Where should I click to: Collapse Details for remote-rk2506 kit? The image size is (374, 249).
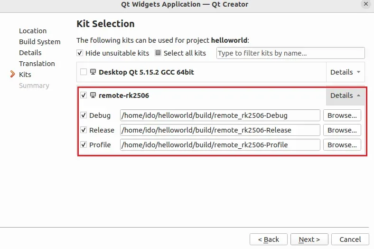click(346, 96)
